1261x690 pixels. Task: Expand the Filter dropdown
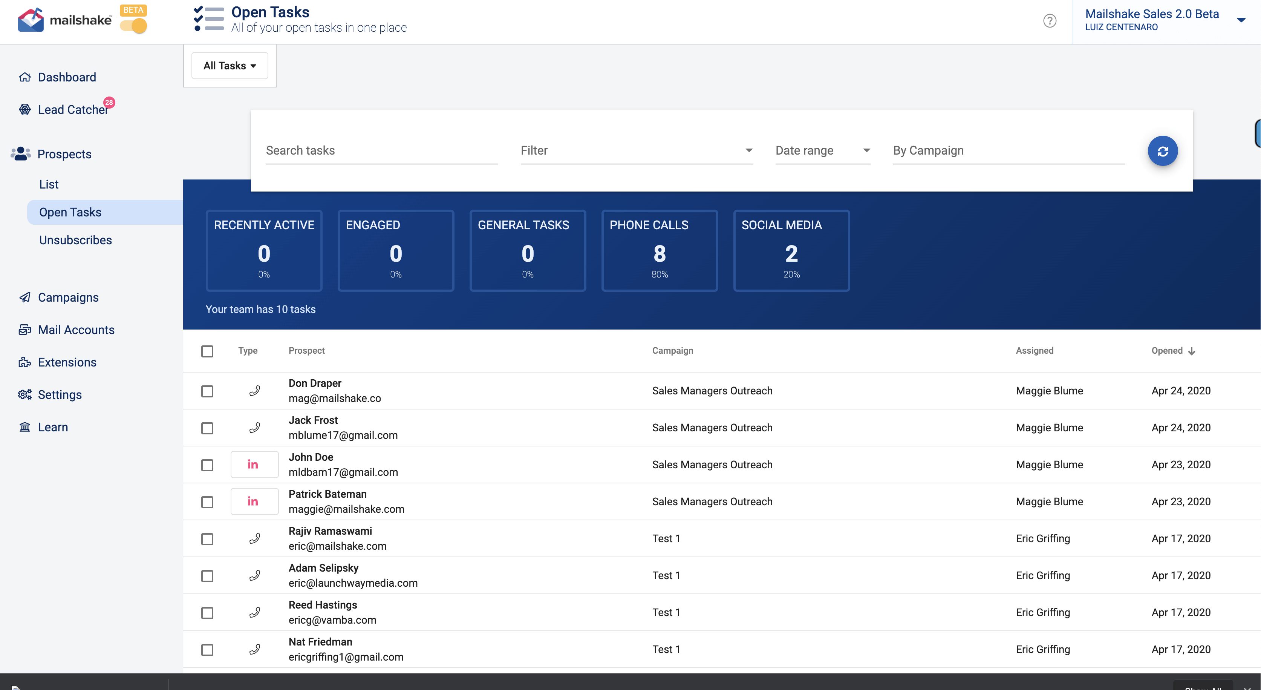click(636, 151)
